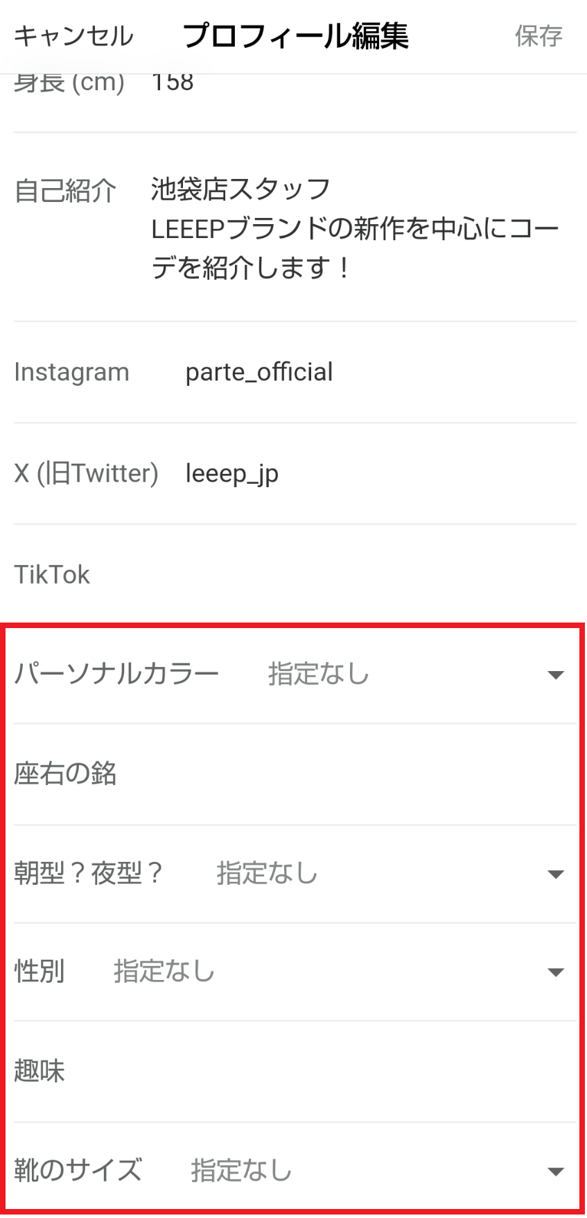Open パーソナルカラー 指定なし selector
Screen dimensions: 587x1218
click(319, 674)
